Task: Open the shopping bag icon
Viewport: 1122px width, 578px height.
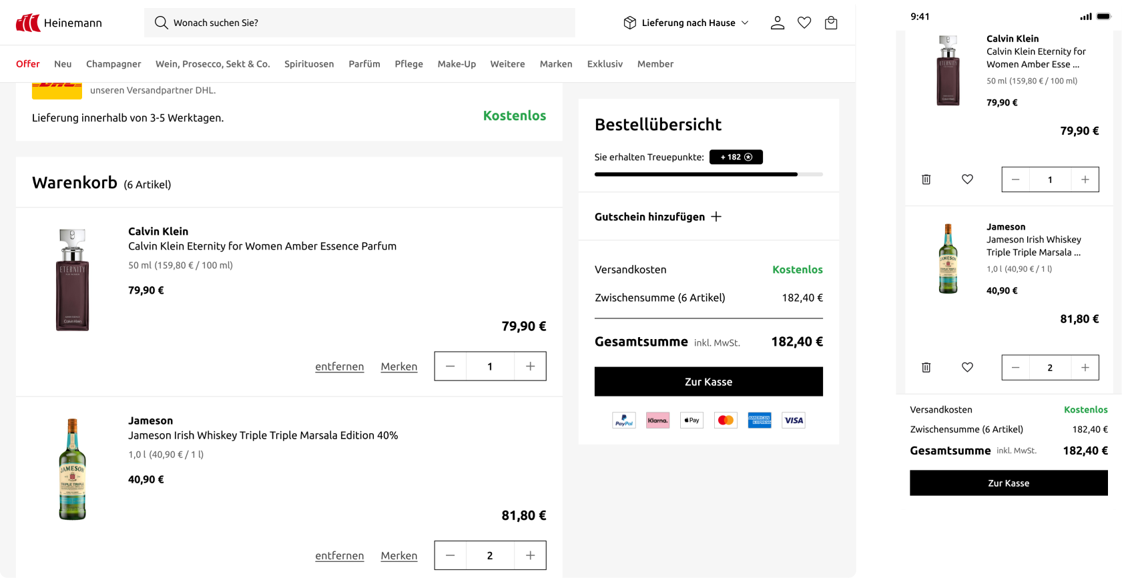Action: tap(831, 23)
